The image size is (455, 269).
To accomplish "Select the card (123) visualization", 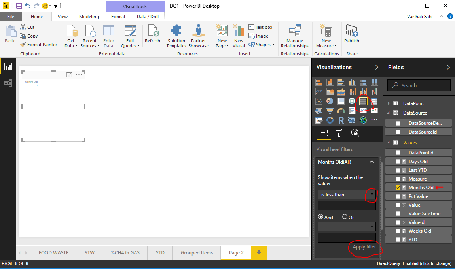I will point(363,111).
